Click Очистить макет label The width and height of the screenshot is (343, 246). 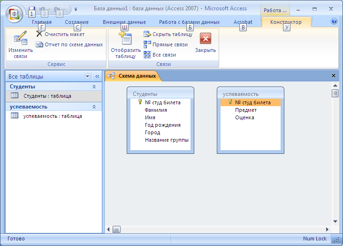tap(65, 34)
